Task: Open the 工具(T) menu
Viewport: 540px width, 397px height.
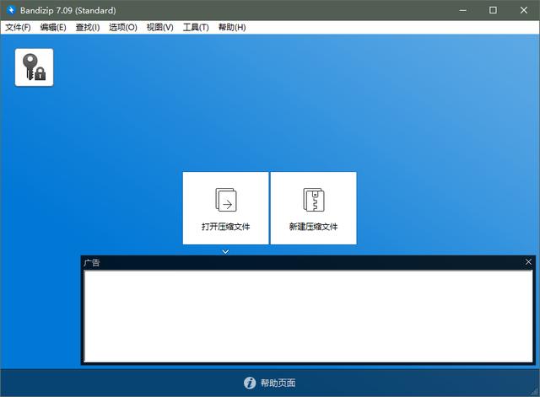Action: [196, 28]
